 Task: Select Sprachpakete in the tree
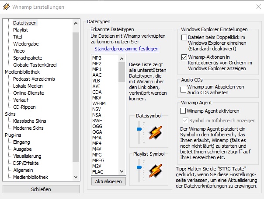coord(28,58)
